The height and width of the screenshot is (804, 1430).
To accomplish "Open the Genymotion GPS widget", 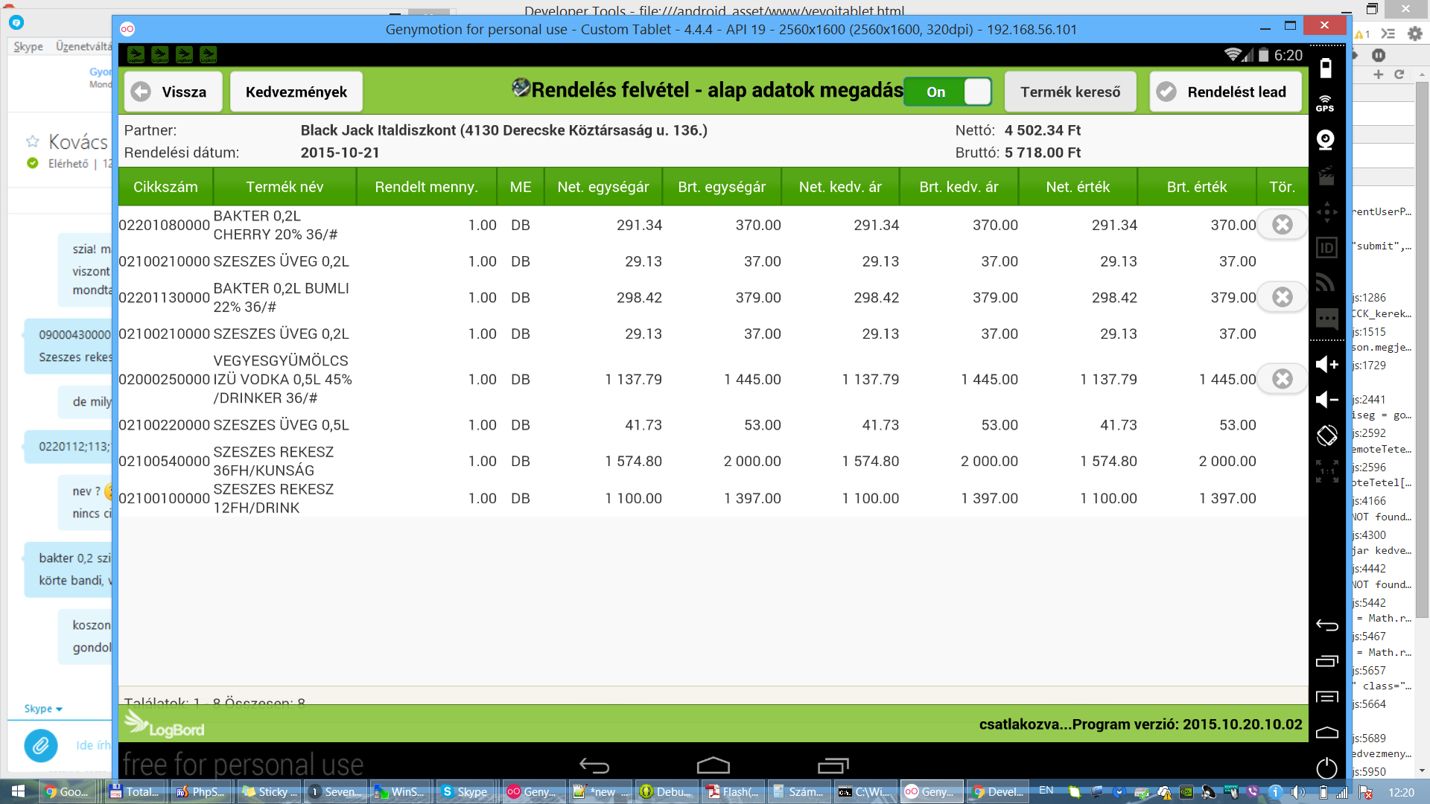I will pyautogui.click(x=1326, y=103).
